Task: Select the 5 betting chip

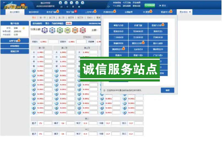Action: (x=45, y=30)
